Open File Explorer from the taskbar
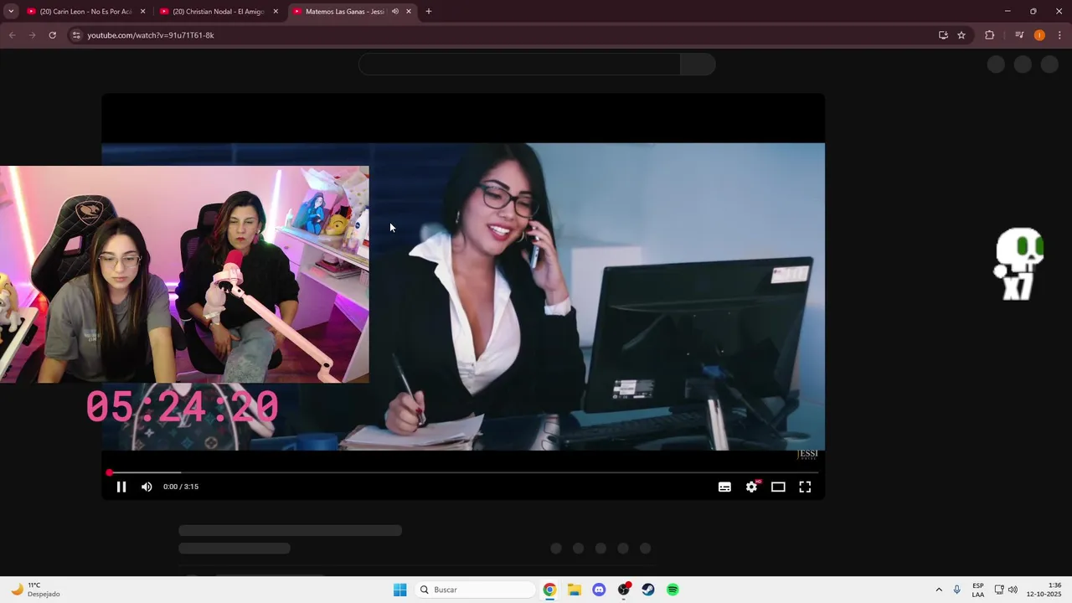This screenshot has height=603, width=1072. click(575, 590)
